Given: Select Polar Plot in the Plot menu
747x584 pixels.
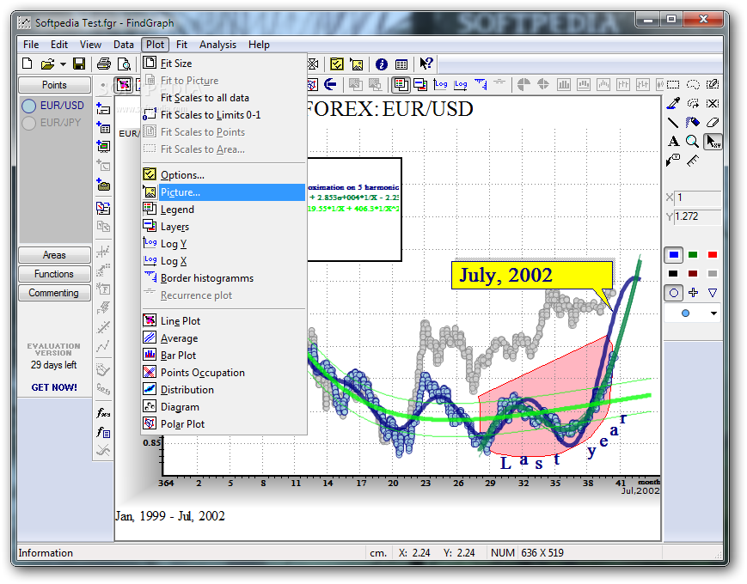Looking at the screenshot, I should coord(223,424).
